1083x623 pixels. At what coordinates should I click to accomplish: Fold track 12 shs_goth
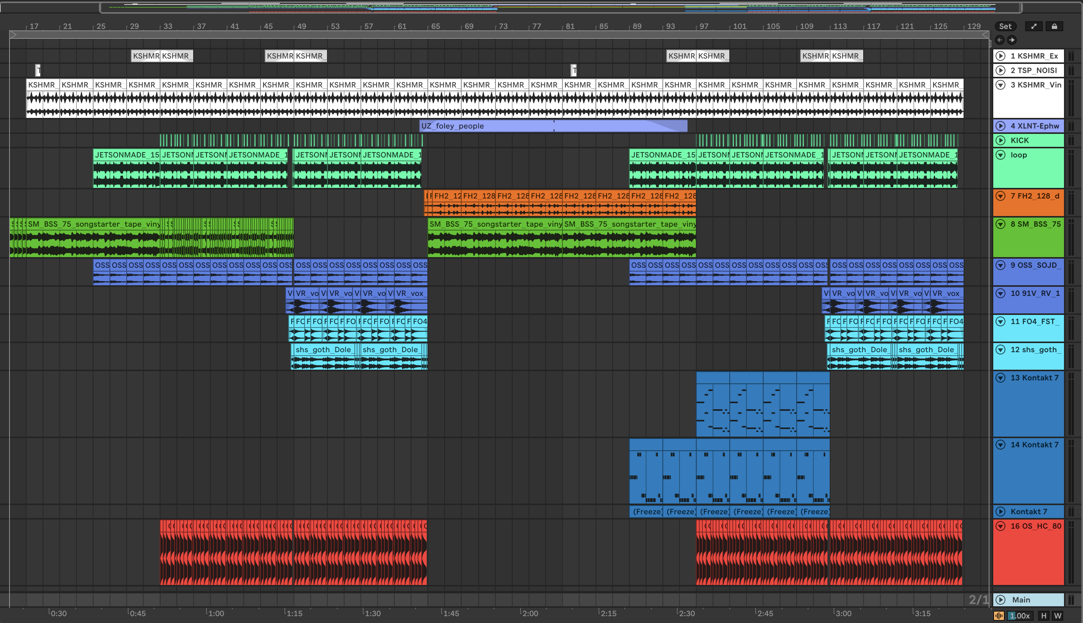pyautogui.click(x=1000, y=350)
